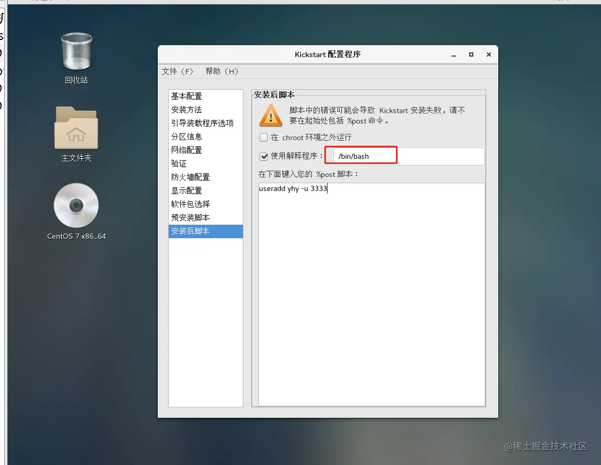601x465 pixels.
Task: Select 引导装载程序选项 in the sidebar
Action: [206, 123]
